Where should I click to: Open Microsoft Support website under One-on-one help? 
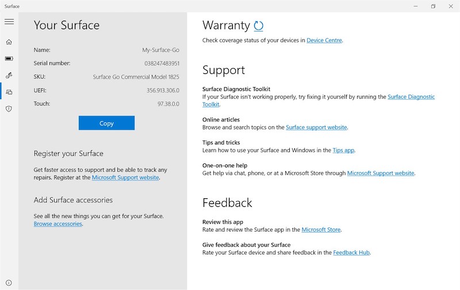(380, 173)
